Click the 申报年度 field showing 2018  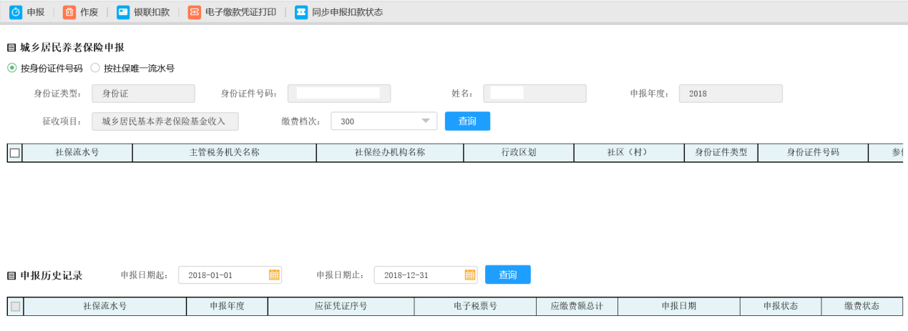pyautogui.click(x=731, y=94)
